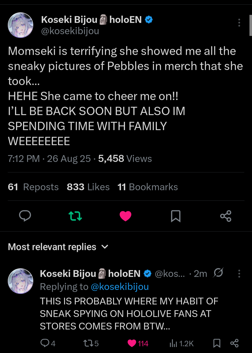Share the reply post
This screenshot has width=252, height=353.
[234, 343]
